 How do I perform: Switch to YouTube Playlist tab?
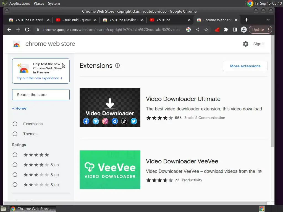point(124,20)
